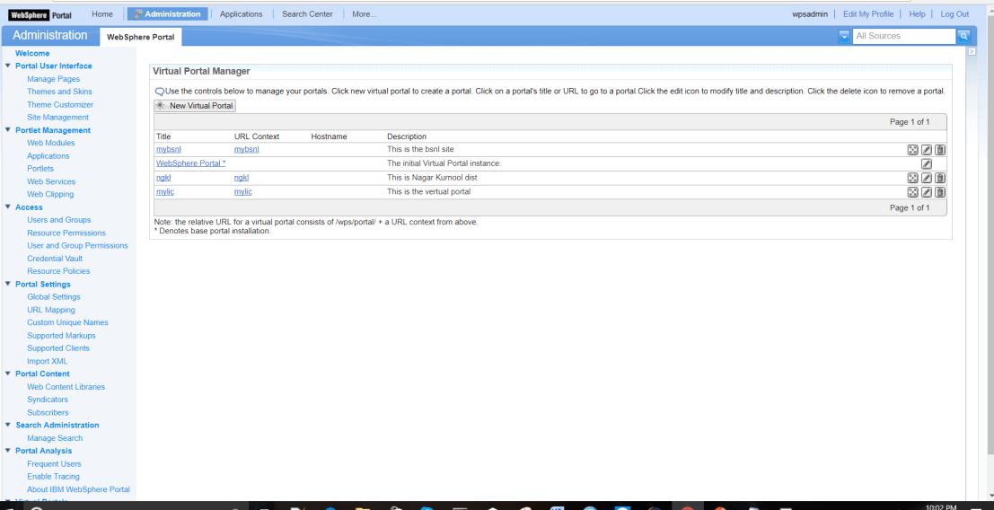
Task: Click the Log Out link
Action: click(x=954, y=14)
